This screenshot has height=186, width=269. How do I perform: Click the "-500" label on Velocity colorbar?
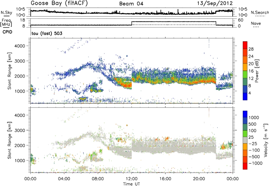coord(254,157)
